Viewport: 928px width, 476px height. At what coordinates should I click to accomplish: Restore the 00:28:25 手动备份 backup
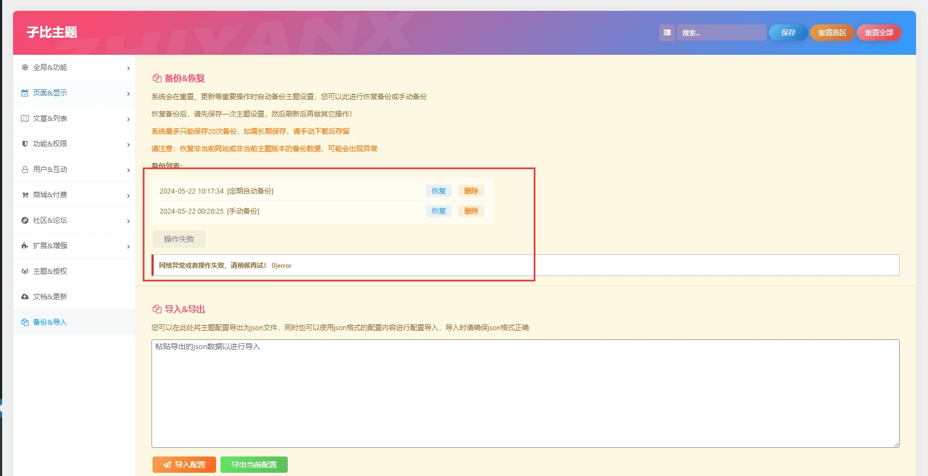click(438, 211)
